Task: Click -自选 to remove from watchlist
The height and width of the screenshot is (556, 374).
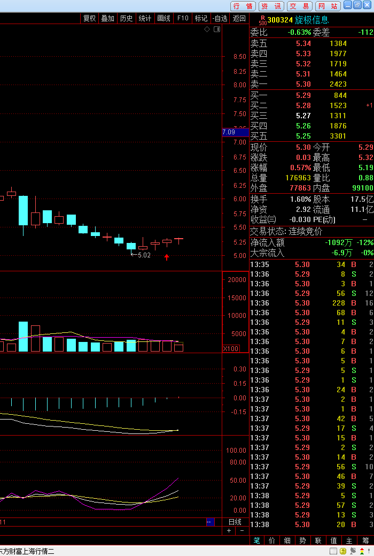Action: tap(220, 18)
